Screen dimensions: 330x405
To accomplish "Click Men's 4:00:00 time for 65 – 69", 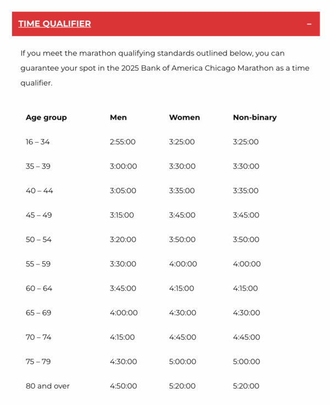I will 123,313.
